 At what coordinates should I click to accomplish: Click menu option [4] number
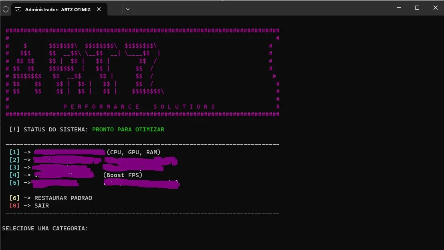14,175
